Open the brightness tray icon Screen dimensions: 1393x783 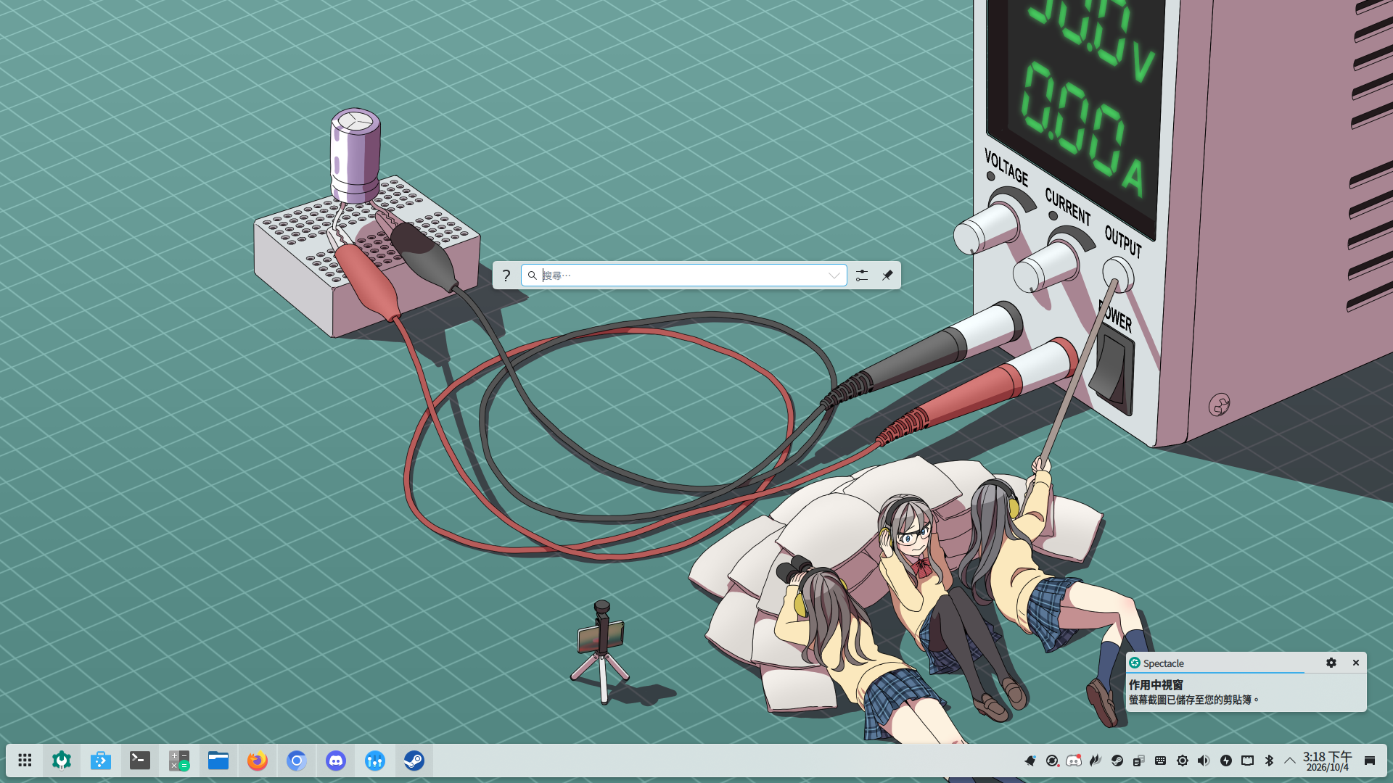pyautogui.click(x=1183, y=761)
